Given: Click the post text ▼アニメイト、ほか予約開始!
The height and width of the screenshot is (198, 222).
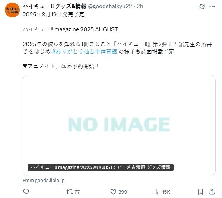Looking at the screenshot, I should click(61, 66).
